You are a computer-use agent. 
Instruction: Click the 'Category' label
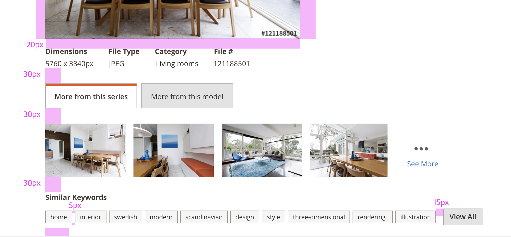click(171, 52)
